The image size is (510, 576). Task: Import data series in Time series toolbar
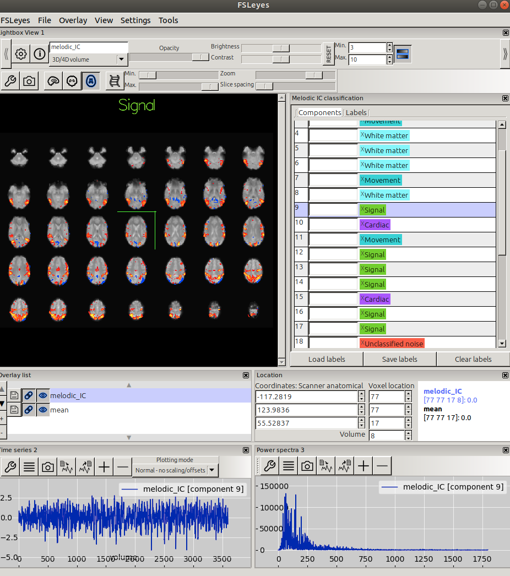pyautogui.click(x=67, y=467)
